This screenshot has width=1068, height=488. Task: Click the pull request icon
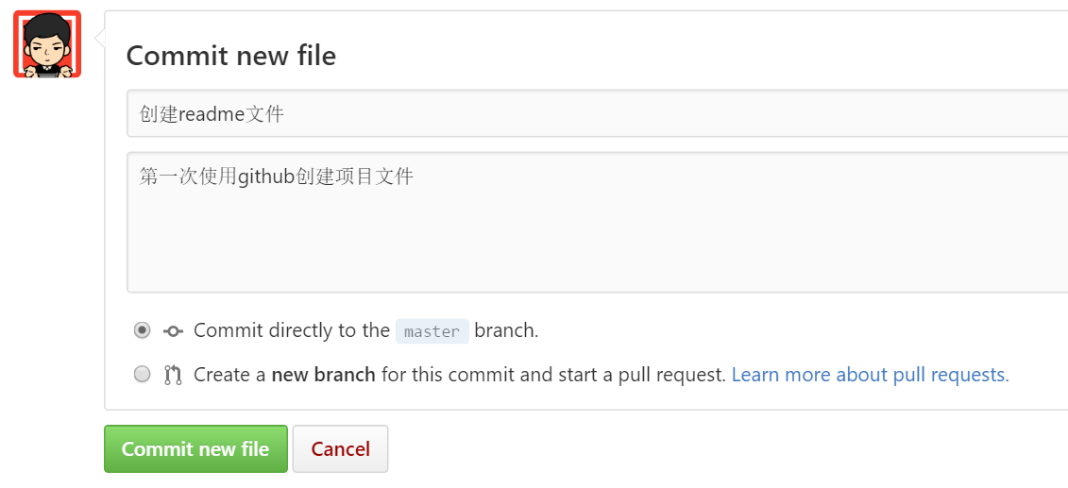pyautogui.click(x=173, y=375)
